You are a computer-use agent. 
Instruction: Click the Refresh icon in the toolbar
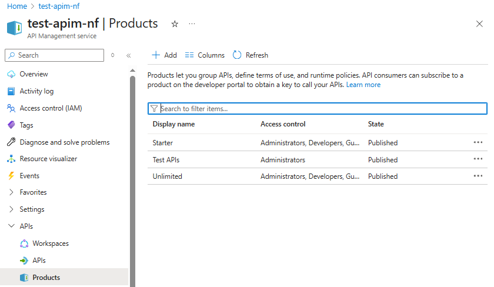pos(237,55)
